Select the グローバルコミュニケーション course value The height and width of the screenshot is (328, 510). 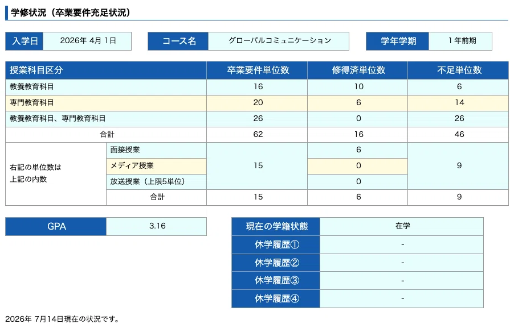279,41
